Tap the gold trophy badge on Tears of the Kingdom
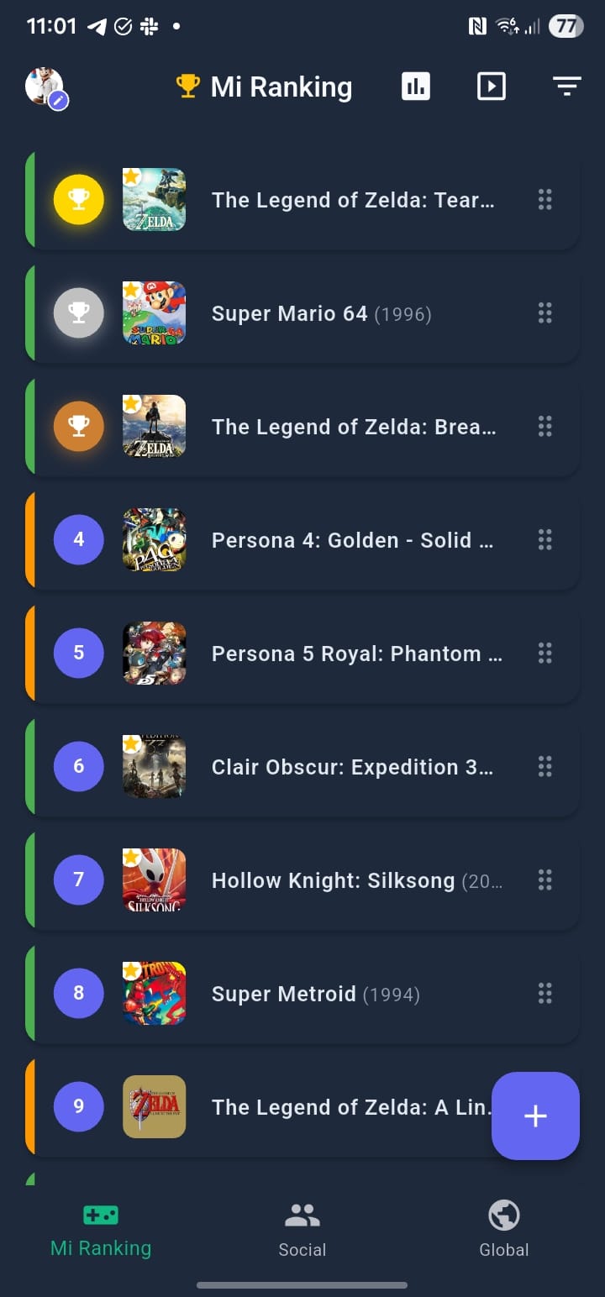The image size is (605, 1297). [78, 200]
